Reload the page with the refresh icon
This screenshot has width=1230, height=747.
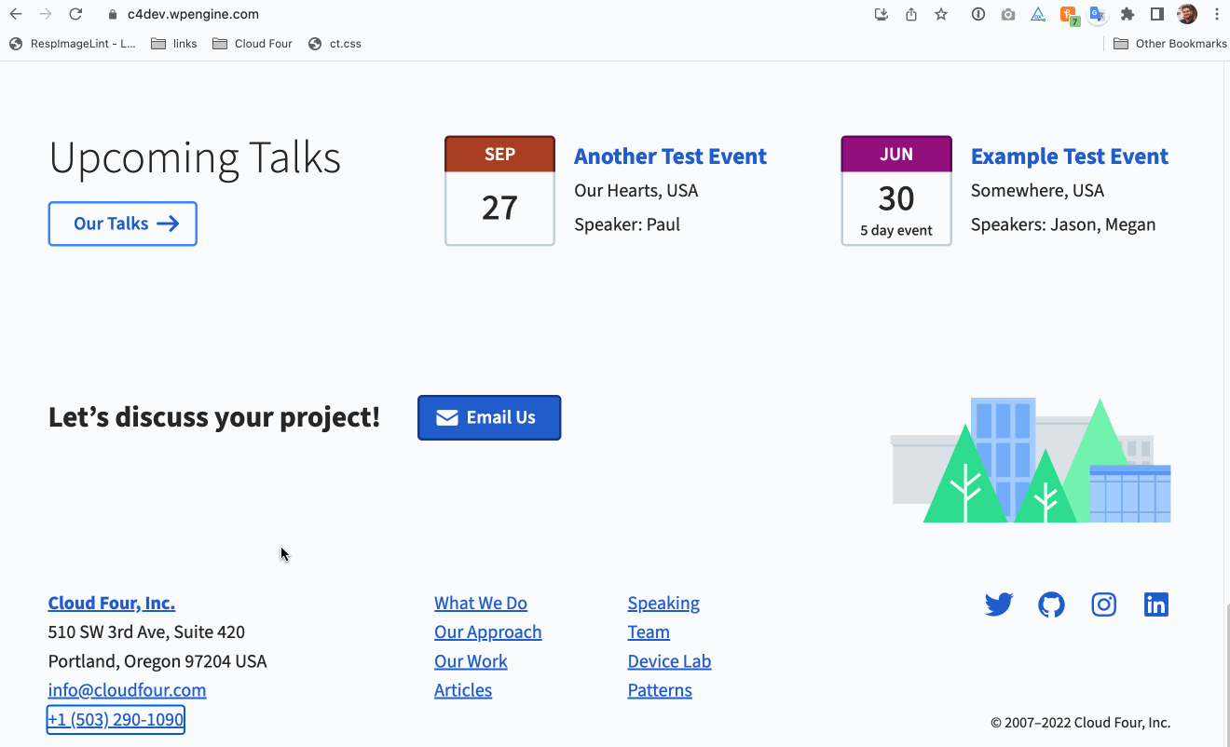tap(75, 14)
